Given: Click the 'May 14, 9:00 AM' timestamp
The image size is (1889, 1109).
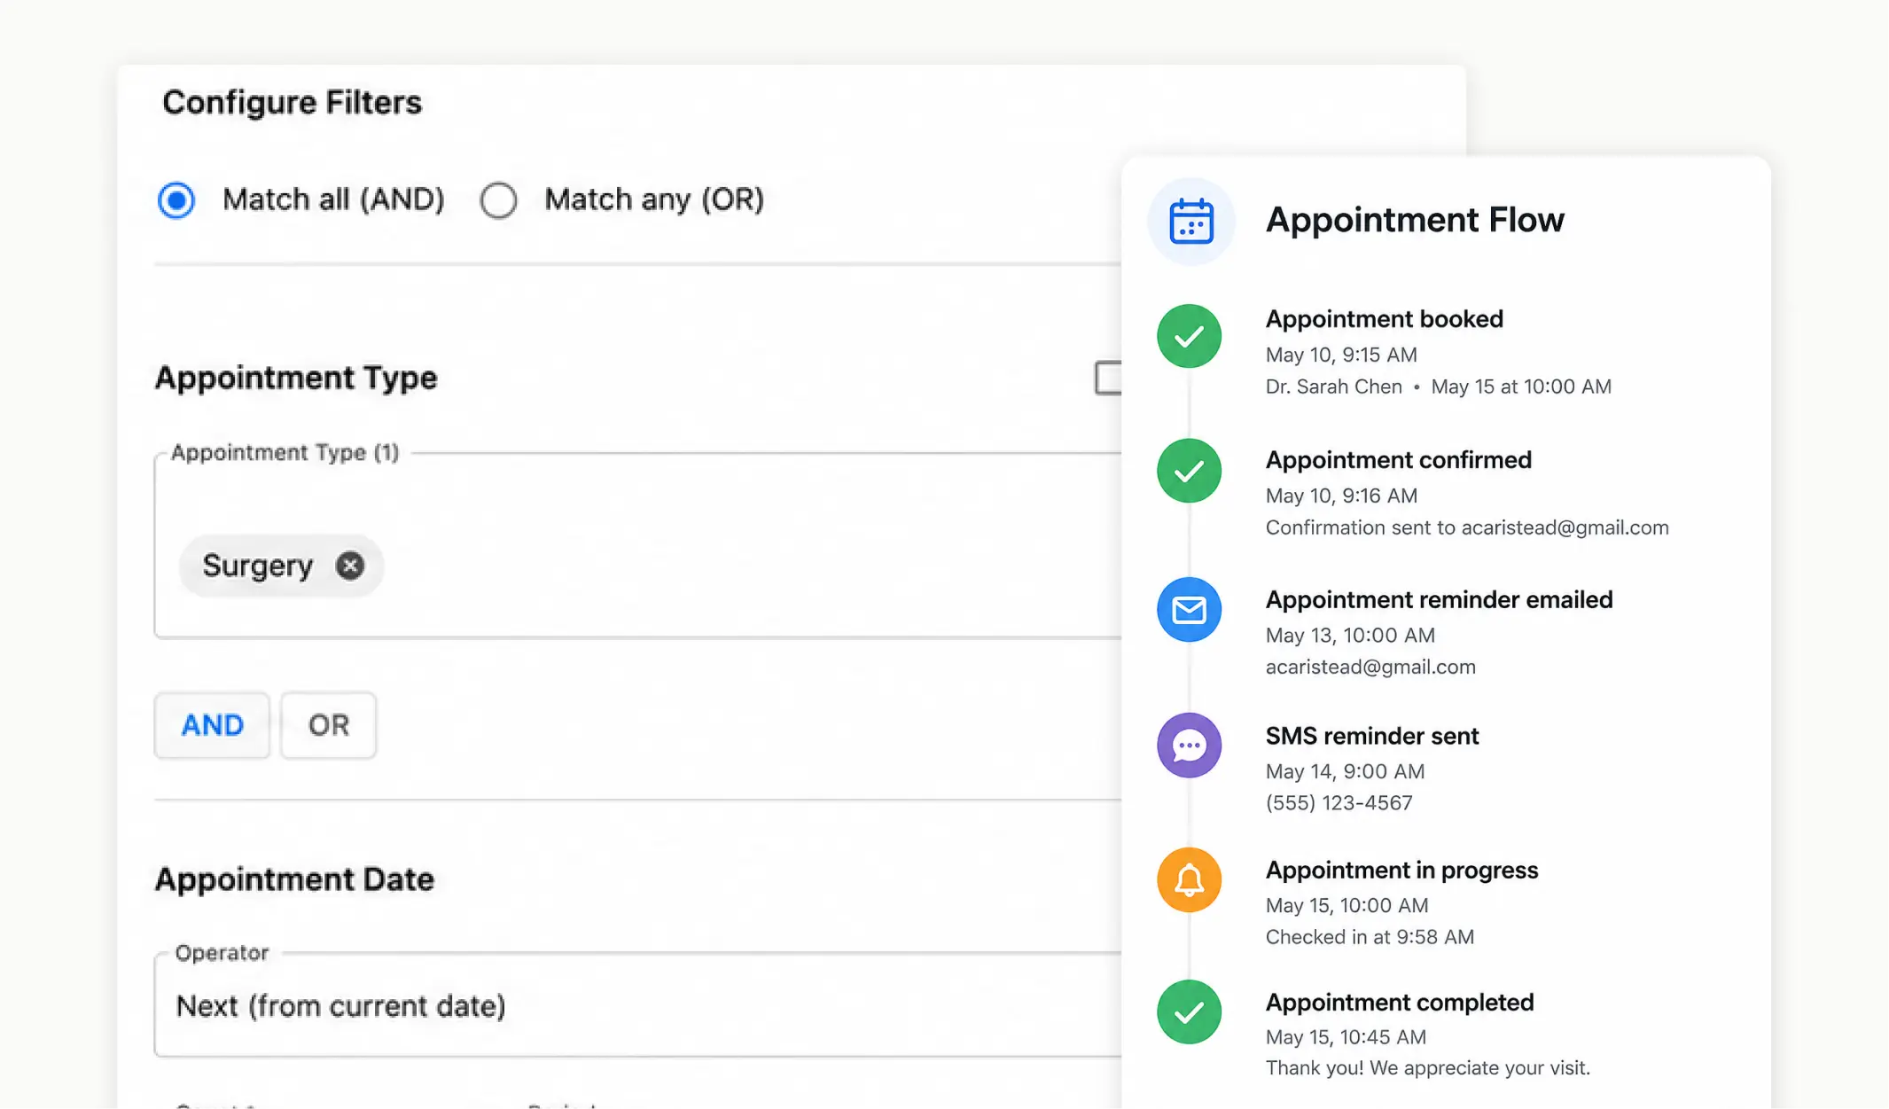Looking at the screenshot, I should point(1345,771).
